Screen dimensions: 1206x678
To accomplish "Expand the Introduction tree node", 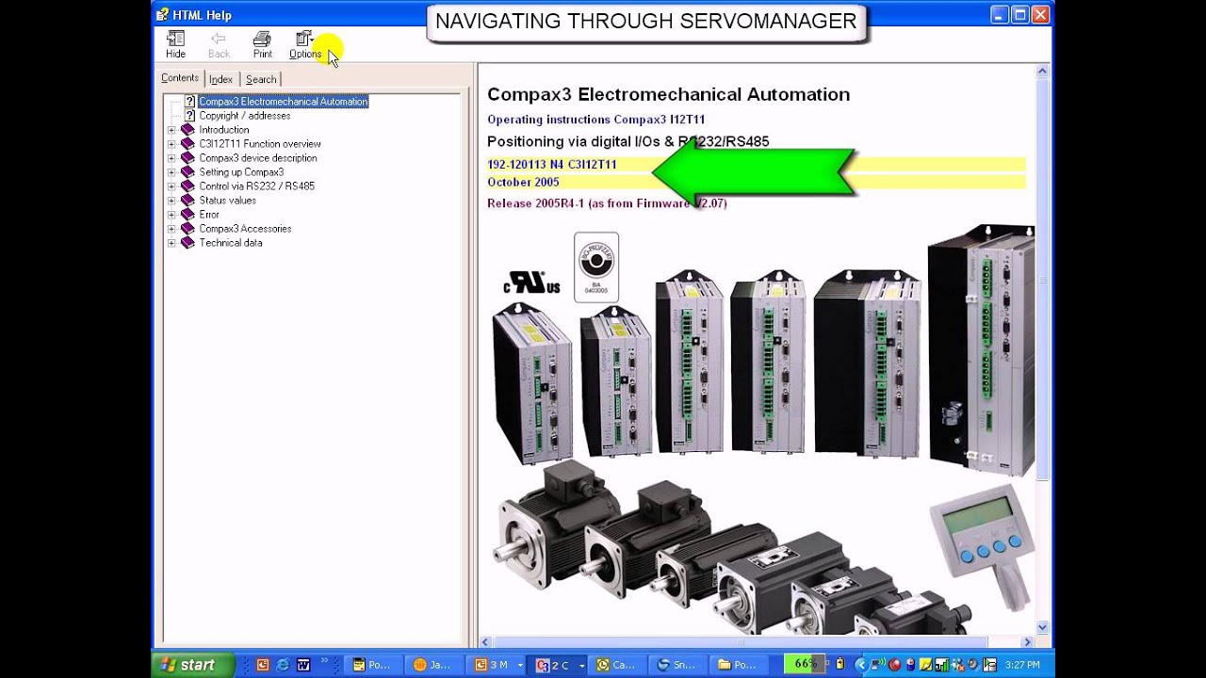I will coord(171,130).
